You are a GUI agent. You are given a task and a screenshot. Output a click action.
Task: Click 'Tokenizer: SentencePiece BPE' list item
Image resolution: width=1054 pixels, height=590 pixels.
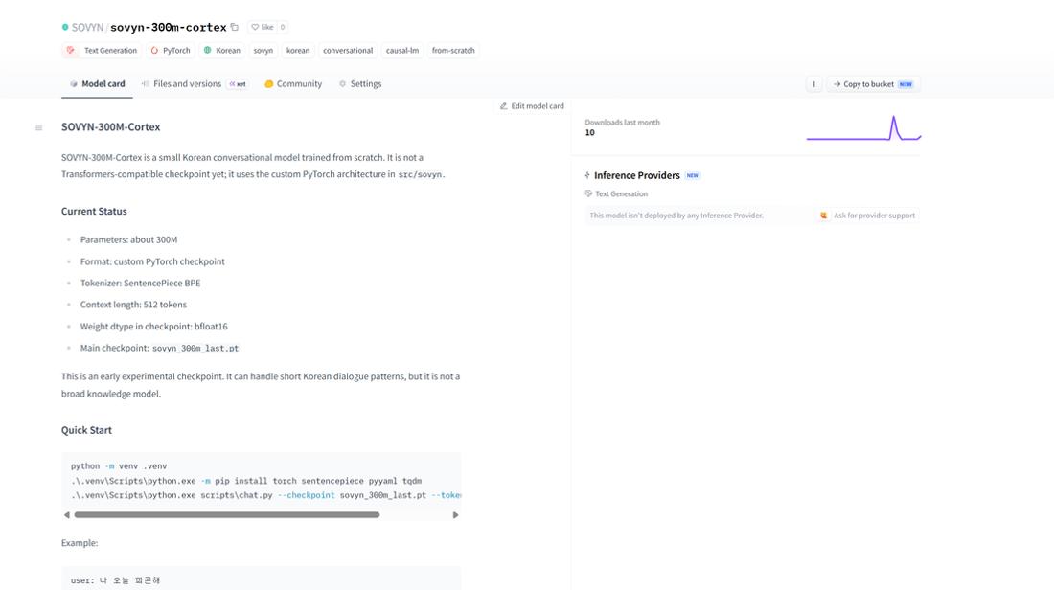point(141,283)
